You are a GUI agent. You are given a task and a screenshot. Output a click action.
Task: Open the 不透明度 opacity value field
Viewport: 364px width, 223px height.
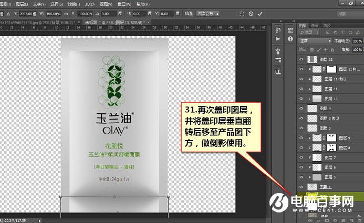[x=357, y=41]
